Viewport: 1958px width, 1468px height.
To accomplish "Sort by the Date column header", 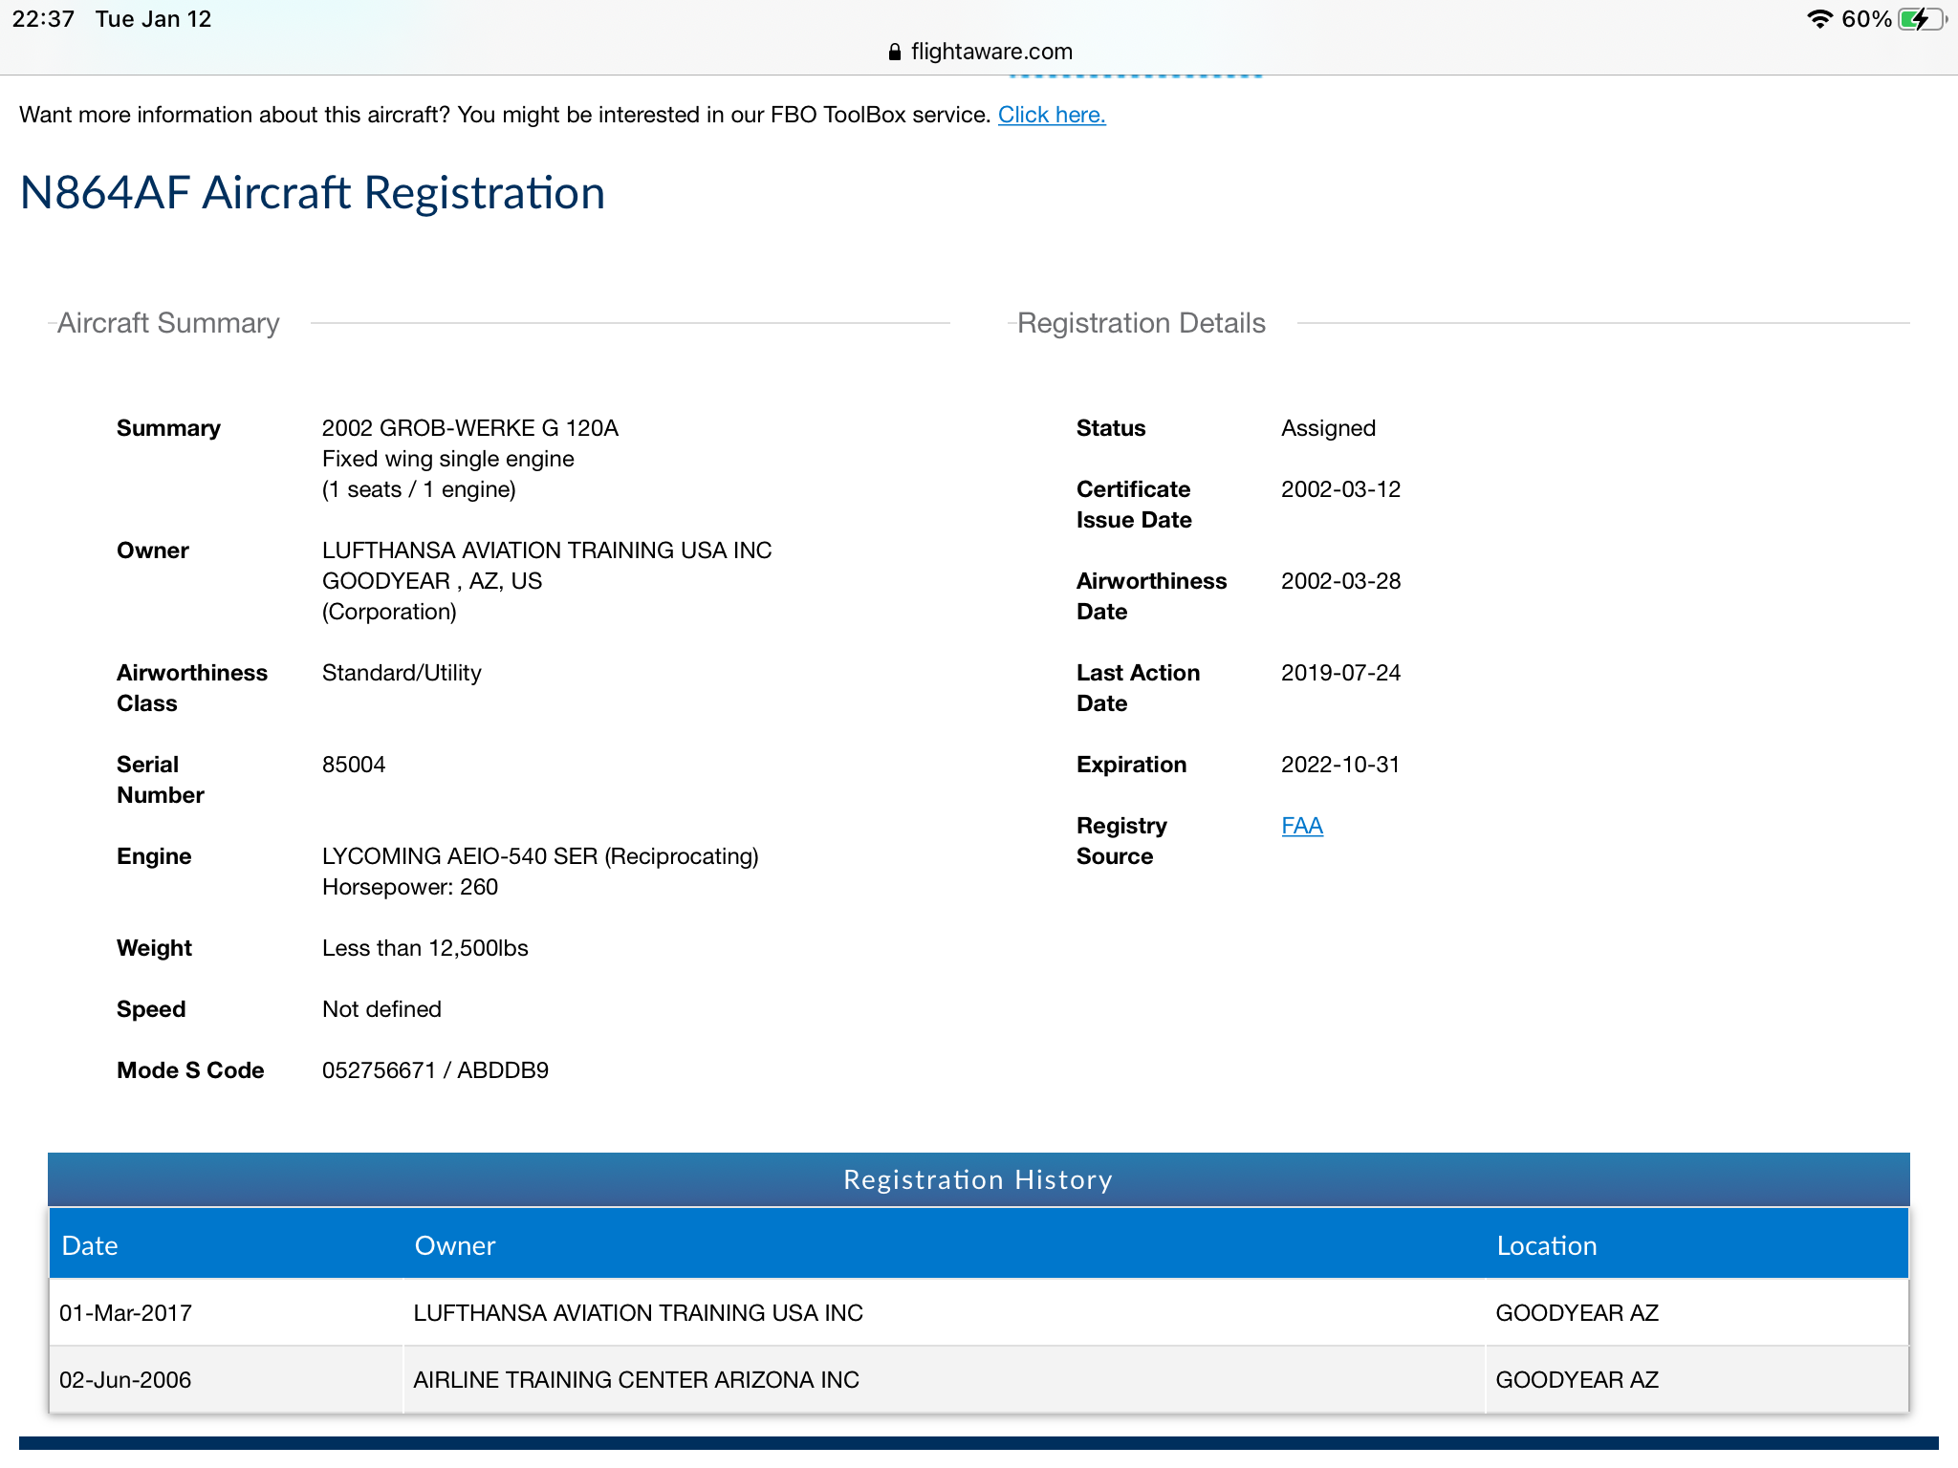I will tap(90, 1245).
